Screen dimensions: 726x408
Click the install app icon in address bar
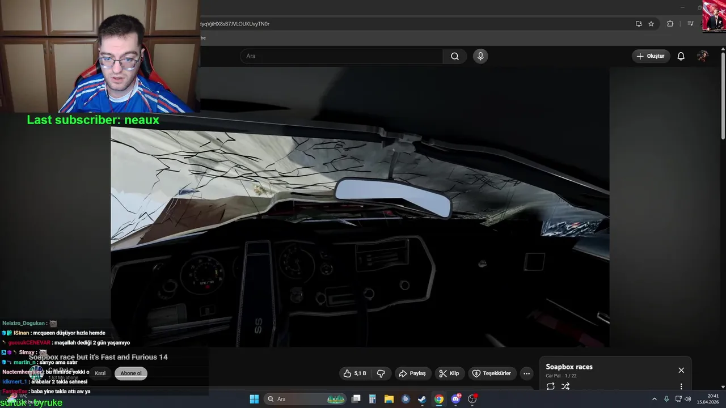point(639,24)
